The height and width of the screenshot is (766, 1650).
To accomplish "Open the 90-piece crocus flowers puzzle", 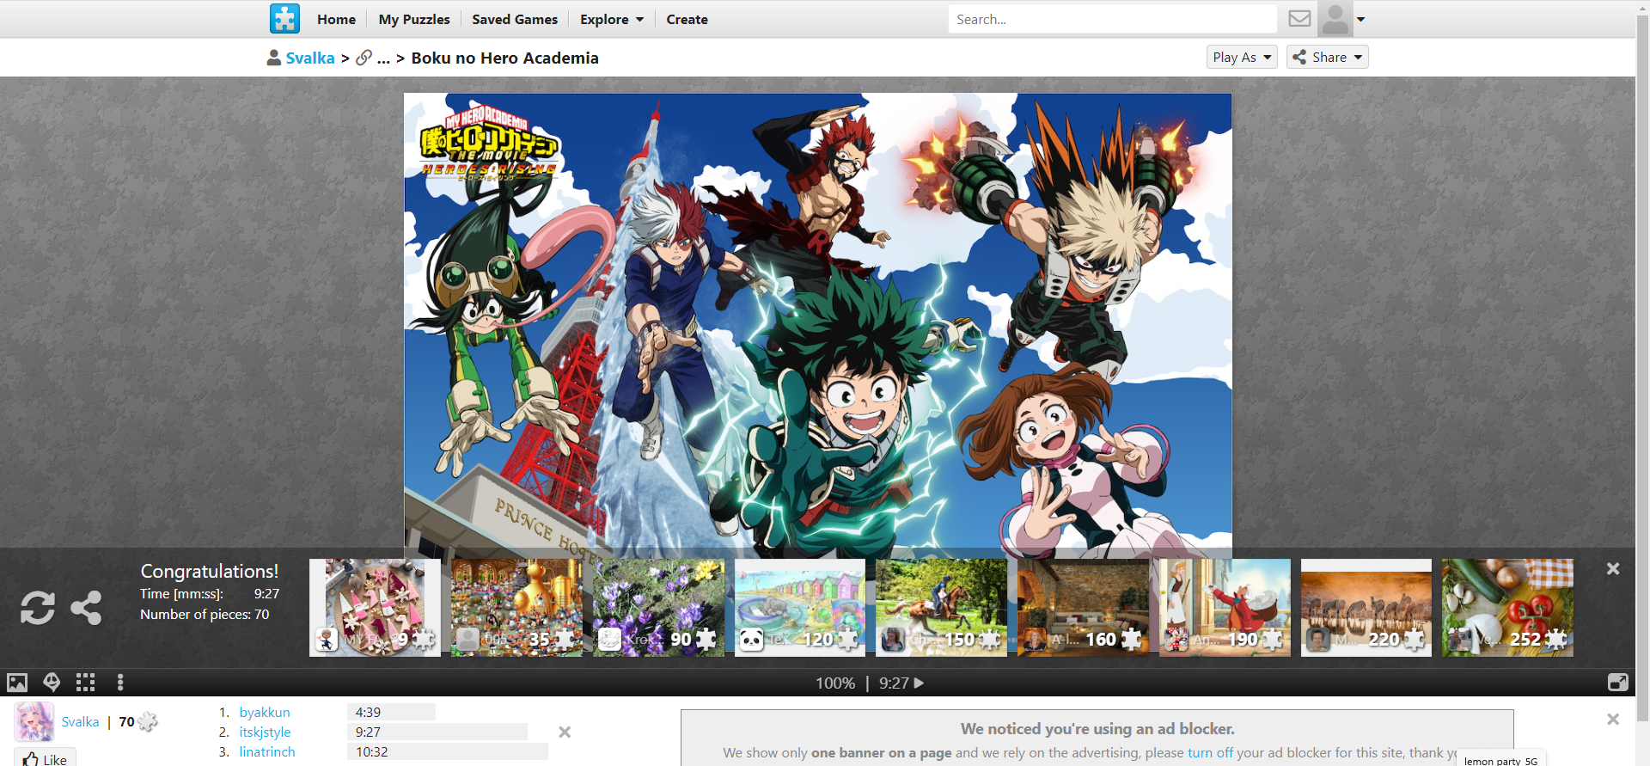I will (658, 608).
